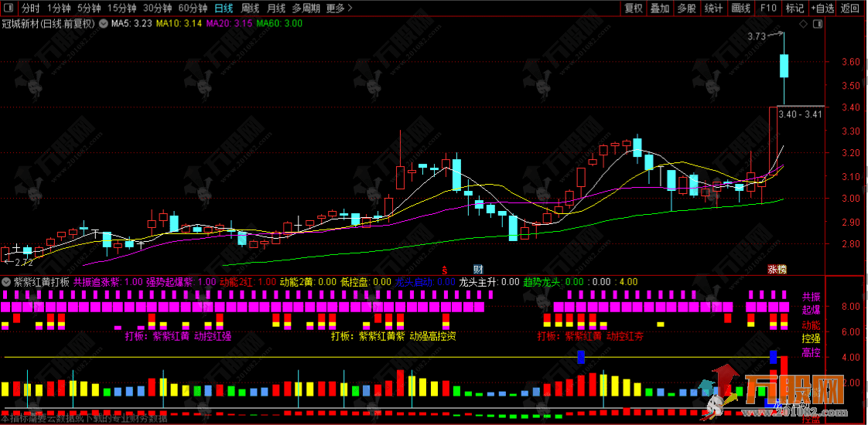
Task: Switch to 周线 weekly chart
Action: click(250, 8)
